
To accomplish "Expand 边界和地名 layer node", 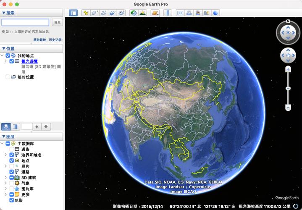I will point(6,155).
